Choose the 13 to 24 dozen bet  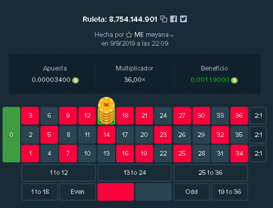pos(135,173)
